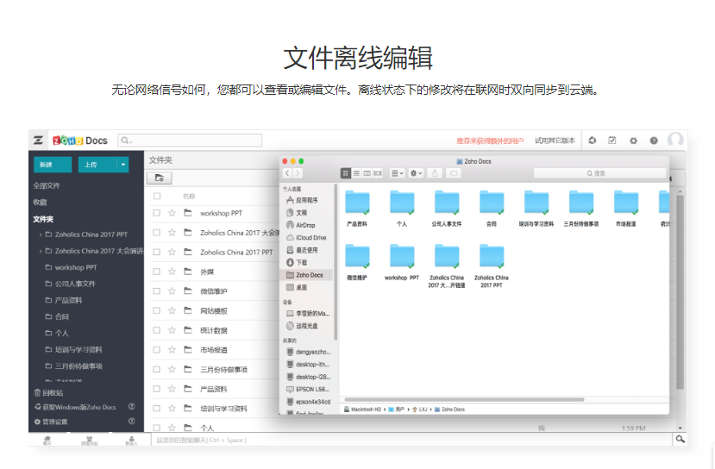Go forward in Finder window

[298, 173]
